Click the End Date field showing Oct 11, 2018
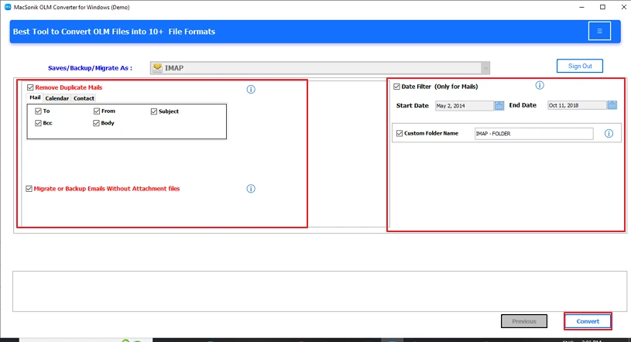Image resolution: width=631 pixels, height=342 pixels. [575, 105]
